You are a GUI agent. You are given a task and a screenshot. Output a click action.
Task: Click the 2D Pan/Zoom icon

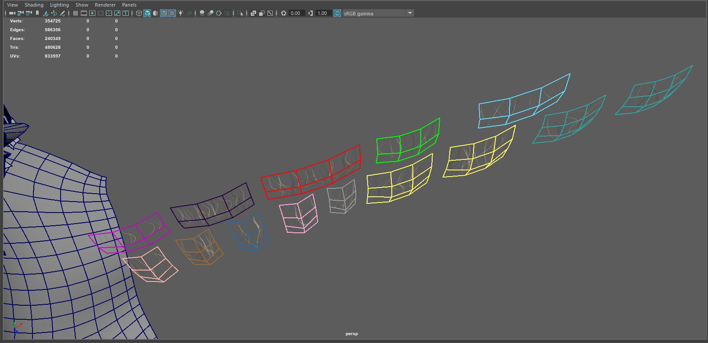pos(54,13)
